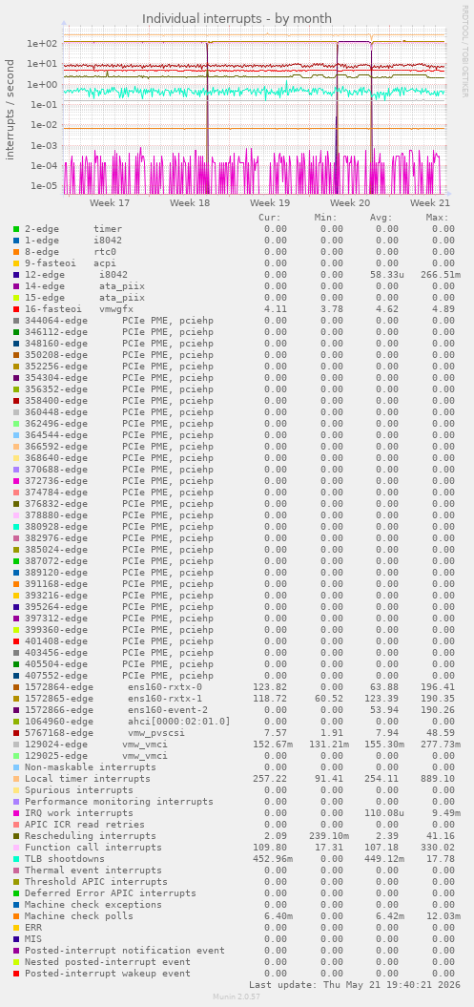Select the Function call interrupts legend label

[x=93, y=847]
